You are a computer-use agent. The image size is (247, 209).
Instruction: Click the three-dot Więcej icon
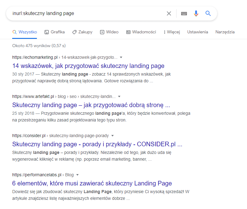click(x=165, y=32)
